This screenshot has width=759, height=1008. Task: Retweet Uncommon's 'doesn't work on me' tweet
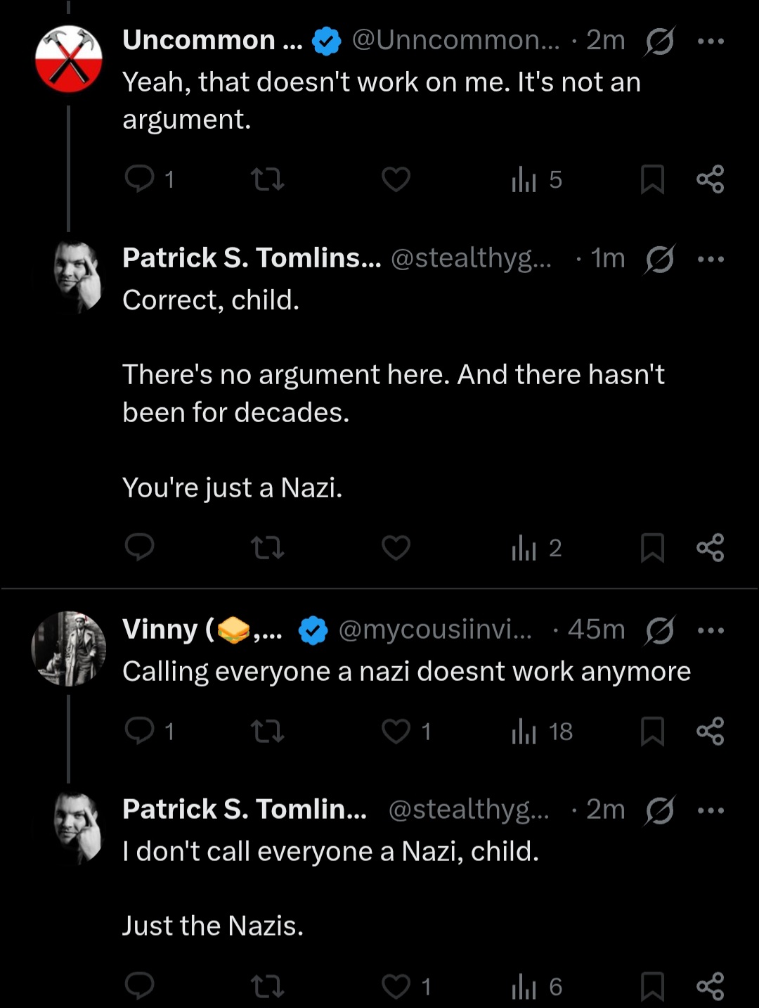point(268,179)
